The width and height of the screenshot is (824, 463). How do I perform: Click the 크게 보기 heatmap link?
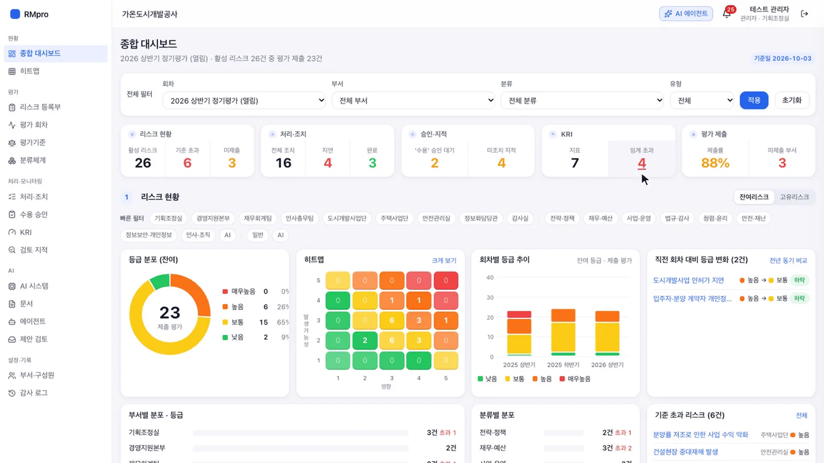point(444,260)
